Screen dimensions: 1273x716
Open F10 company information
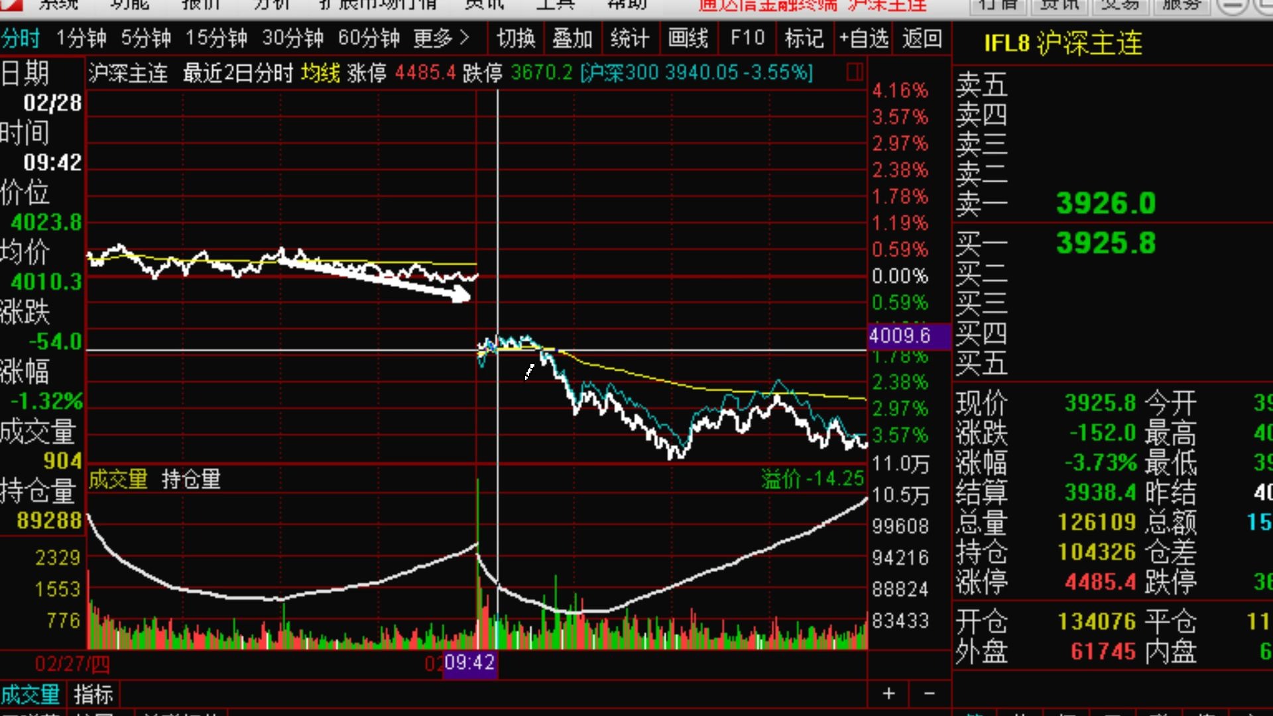(x=747, y=38)
